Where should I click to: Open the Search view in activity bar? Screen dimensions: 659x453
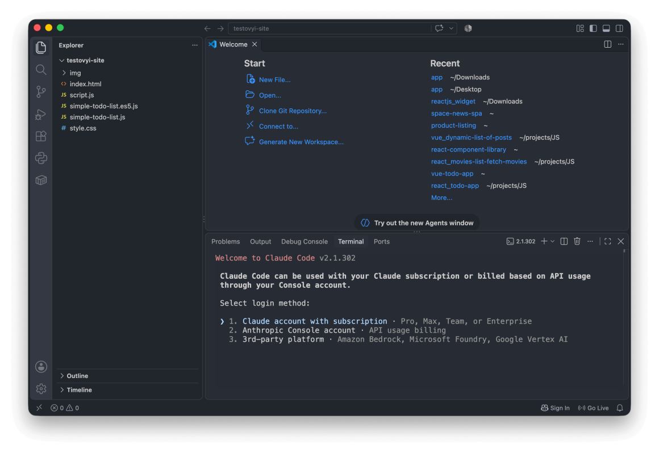tap(41, 70)
